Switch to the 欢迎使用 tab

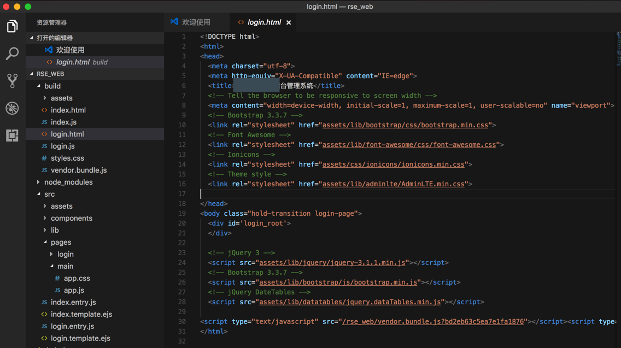[195, 22]
